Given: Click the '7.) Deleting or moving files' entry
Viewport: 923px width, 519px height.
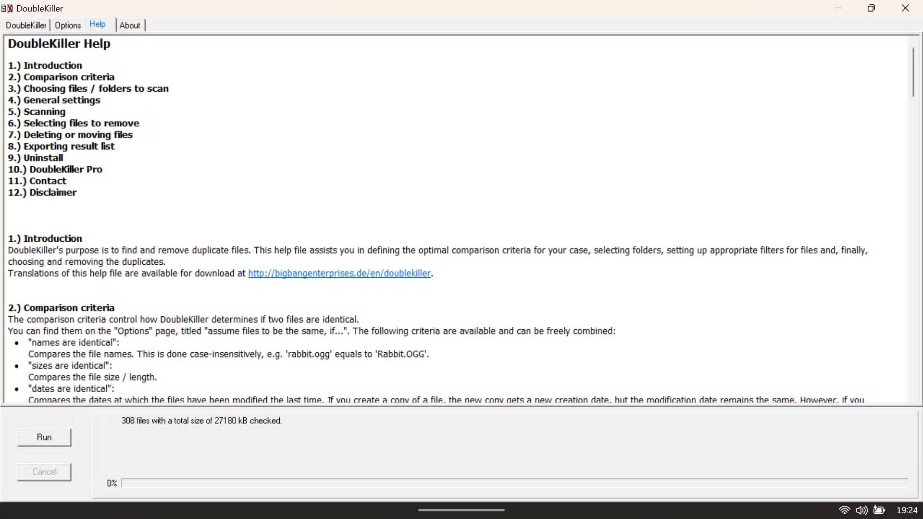Looking at the screenshot, I should pos(70,135).
